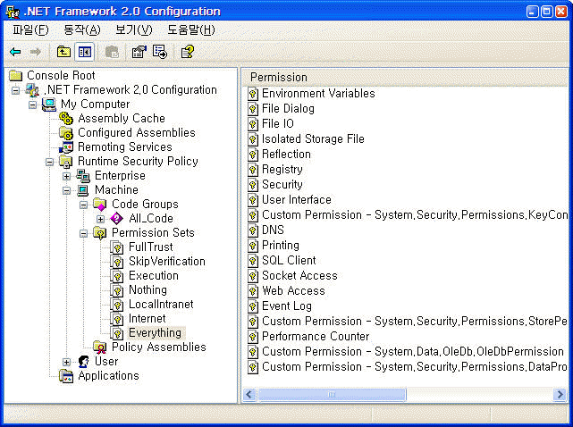Click the Event Log permission icon
573x427 pixels.
tap(252, 306)
